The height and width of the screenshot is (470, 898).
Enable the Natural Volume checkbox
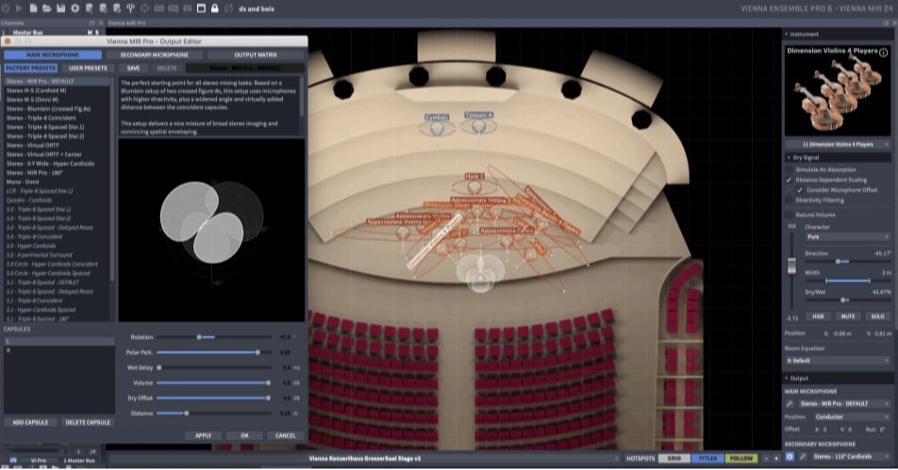pos(790,215)
